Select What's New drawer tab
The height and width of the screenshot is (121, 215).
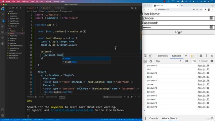[x=168, y=118]
